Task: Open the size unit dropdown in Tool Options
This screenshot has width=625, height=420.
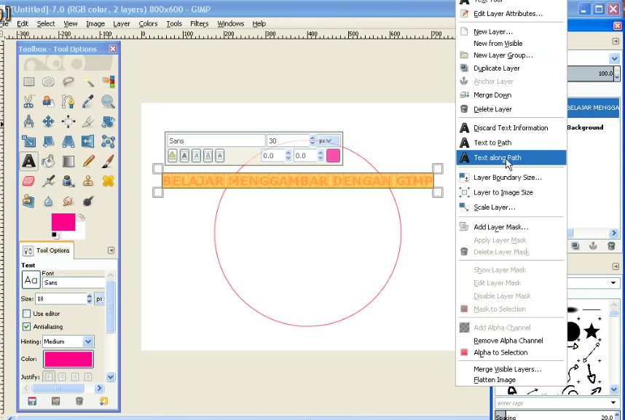Action: (x=99, y=299)
